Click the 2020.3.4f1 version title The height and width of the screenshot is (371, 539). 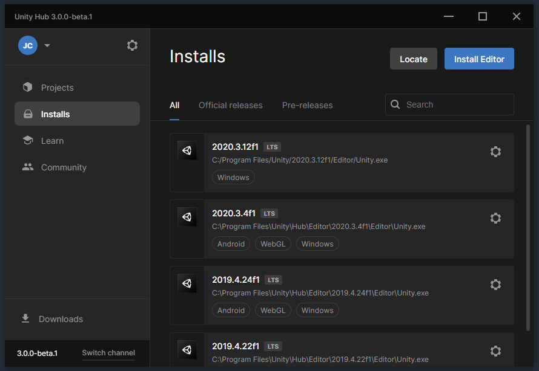tap(234, 213)
